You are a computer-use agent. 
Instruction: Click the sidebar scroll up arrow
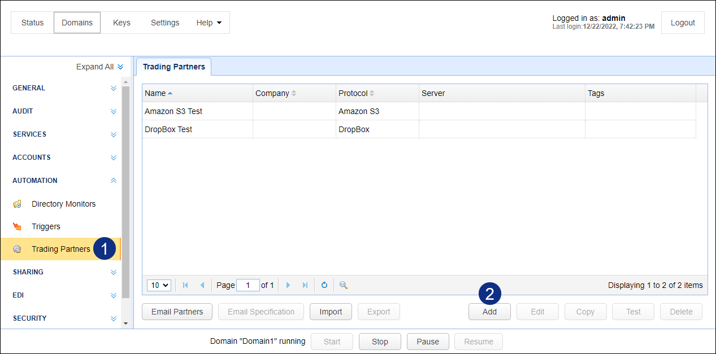[x=125, y=82]
